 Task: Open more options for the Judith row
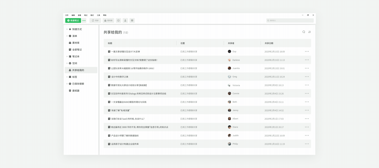tap(307, 135)
